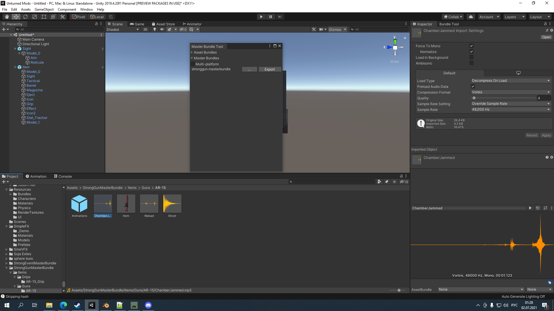Select the Move tool in the toolbar
This screenshot has height=311, width=554.
coord(16,16)
